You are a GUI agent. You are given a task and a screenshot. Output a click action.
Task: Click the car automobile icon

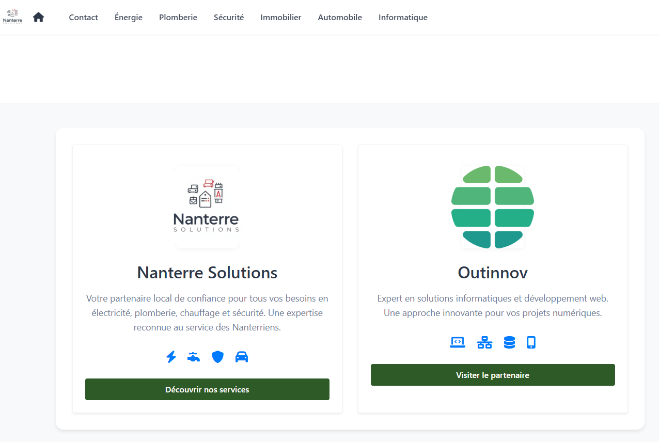tap(242, 356)
